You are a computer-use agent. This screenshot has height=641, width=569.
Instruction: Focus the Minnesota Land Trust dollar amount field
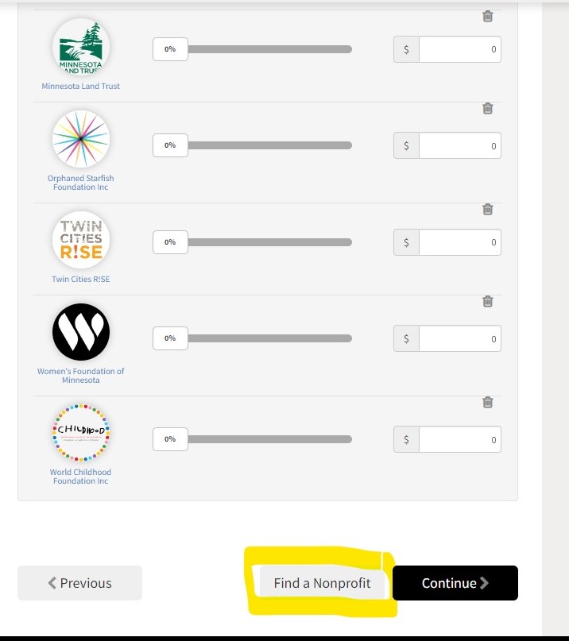tap(460, 49)
